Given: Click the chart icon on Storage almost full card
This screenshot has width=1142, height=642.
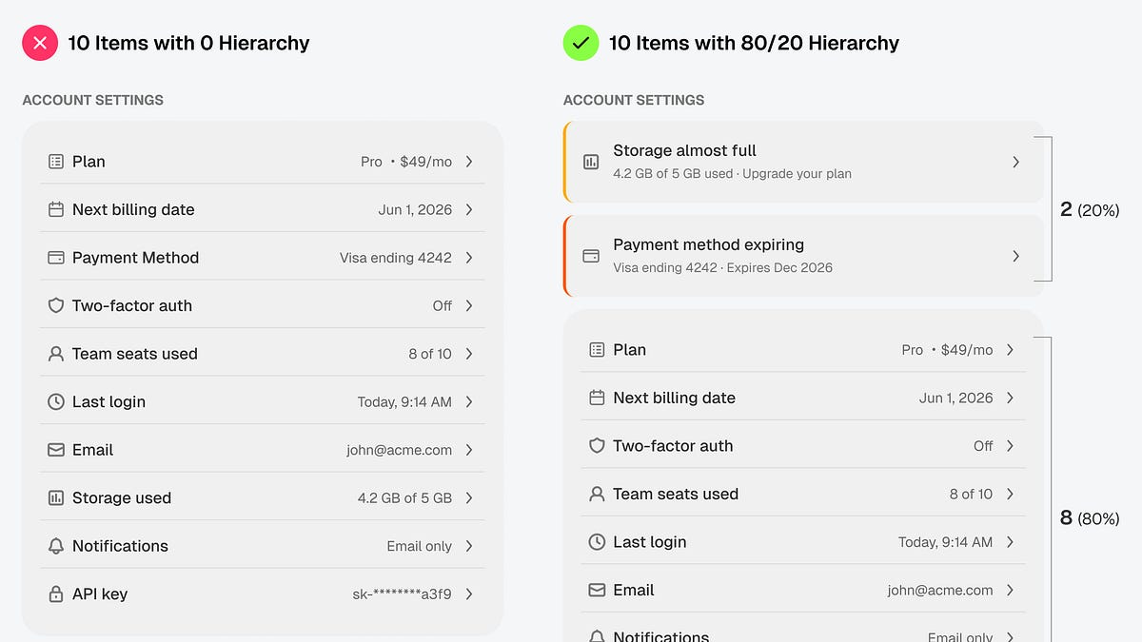Looking at the screenshot, I should (x=591, y=162).
